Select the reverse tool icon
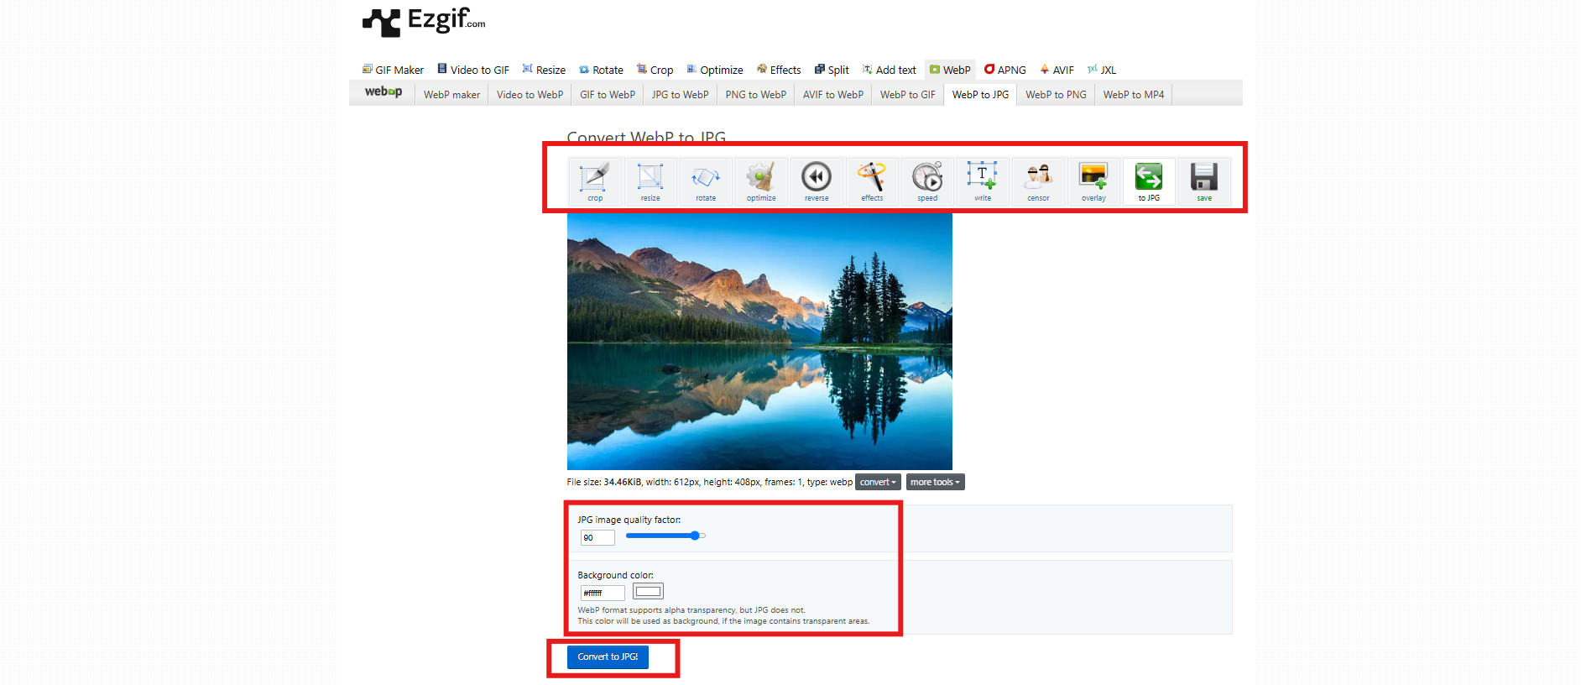 (x=817, y=181)
